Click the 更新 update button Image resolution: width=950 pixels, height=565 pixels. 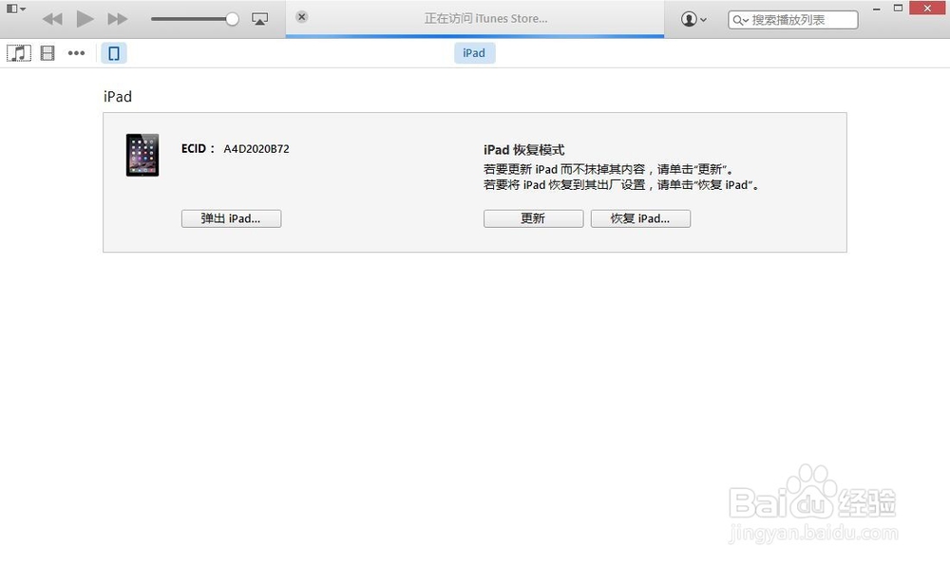click(x=533, y=218)
